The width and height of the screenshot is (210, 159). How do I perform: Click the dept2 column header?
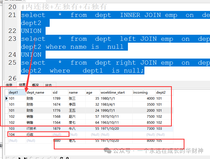[x=164, y=92]
